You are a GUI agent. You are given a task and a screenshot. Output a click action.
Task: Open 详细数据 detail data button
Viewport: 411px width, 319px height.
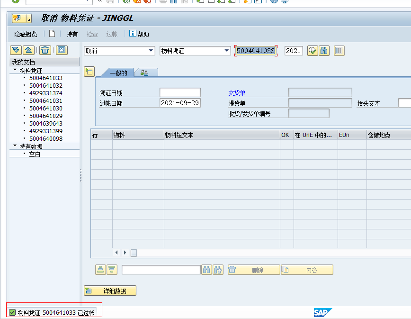click(x=110, y=291)
